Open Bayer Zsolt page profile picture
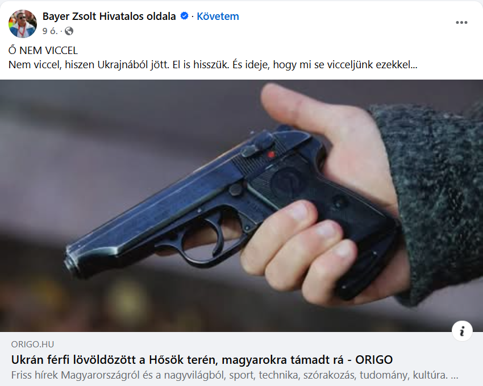The image size is (483, 386). (23, 23)
